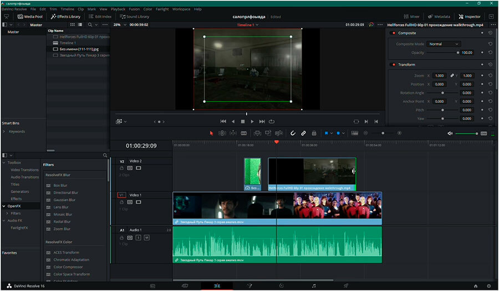
Task: Select Timeline 1 in media pool
Action: click(x=68, y=43)
